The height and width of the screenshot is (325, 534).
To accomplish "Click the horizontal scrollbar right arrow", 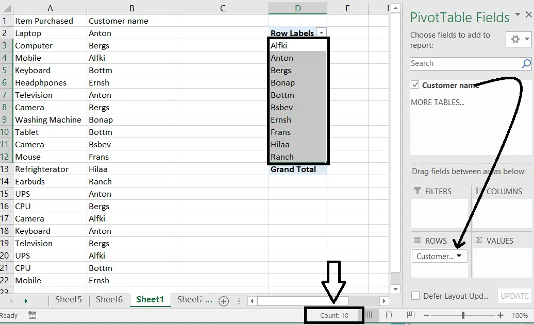I will (384, 301).
